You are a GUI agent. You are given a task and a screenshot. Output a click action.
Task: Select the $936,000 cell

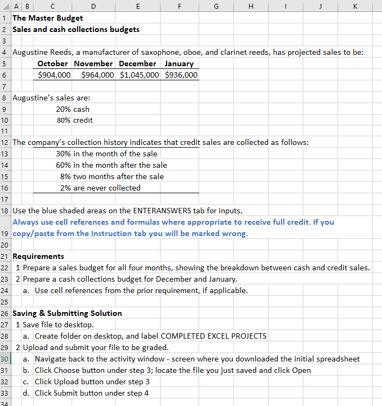point(180,75)
